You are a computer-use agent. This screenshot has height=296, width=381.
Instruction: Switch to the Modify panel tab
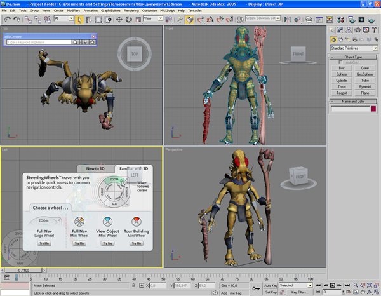pyautogui.click(x=340, y=29)
